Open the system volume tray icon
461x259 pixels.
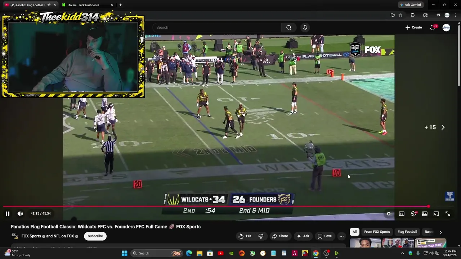[x=431, y=253]
